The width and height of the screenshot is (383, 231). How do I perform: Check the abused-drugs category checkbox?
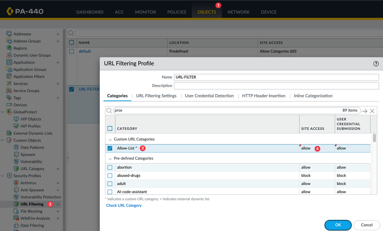(x=110, y=176)
